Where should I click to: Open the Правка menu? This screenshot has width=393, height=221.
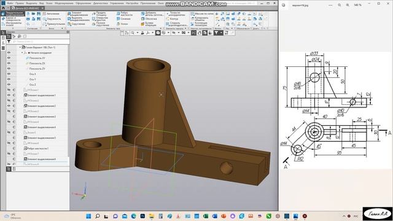(x=20, y=3)
